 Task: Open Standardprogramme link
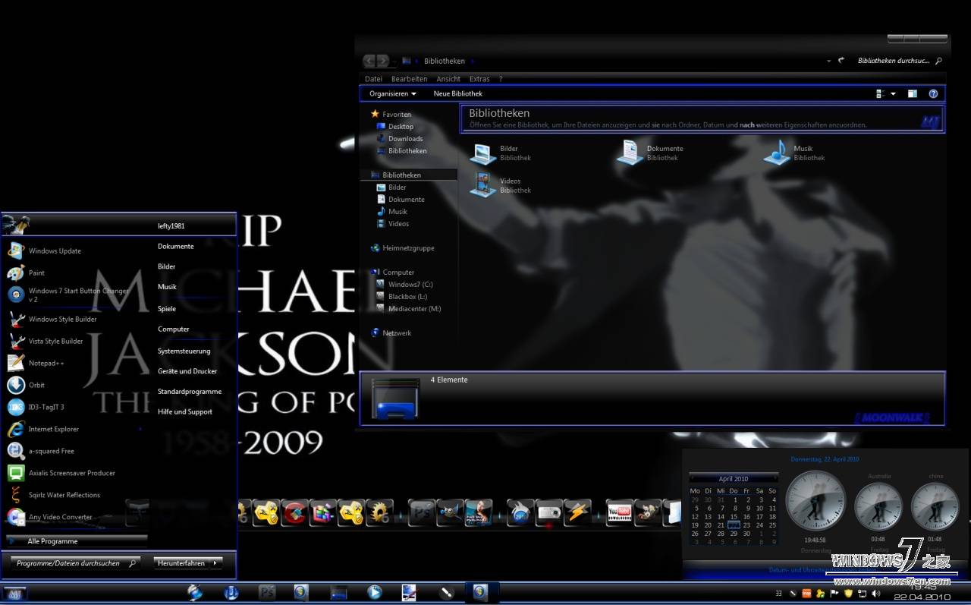click(x=190, y=392)
